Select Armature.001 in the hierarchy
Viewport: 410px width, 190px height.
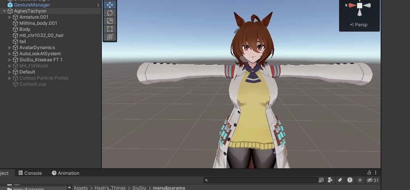[x=34, y=17]
